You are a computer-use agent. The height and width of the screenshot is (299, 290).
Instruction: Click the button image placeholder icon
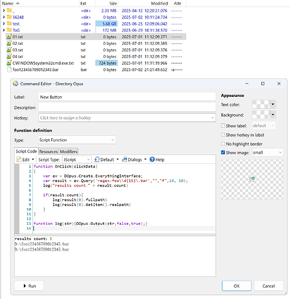tap(252, 179)
